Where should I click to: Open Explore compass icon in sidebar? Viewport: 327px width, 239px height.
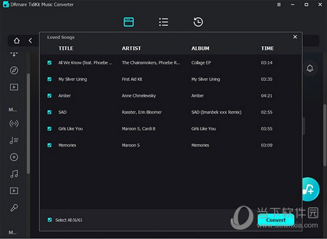tap(14, 70)
